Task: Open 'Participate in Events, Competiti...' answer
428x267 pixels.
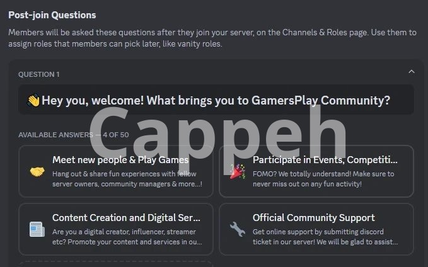Action: coord(325,160)
